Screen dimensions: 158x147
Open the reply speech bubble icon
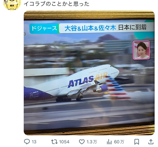tap(27, 142)
